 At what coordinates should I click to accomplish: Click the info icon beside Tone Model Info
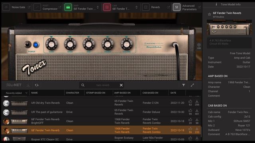pyautogui.click(x=216, y=4)
